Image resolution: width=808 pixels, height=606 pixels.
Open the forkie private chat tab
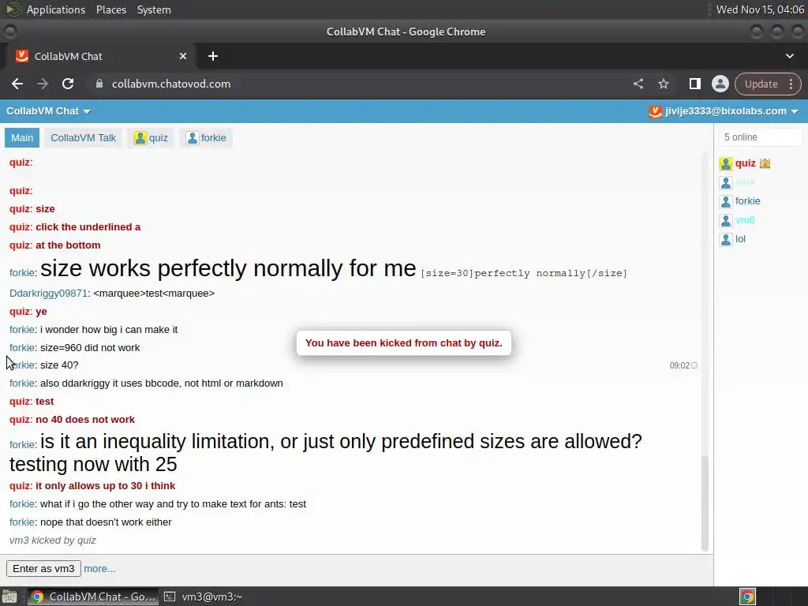[x=206, y=137]
